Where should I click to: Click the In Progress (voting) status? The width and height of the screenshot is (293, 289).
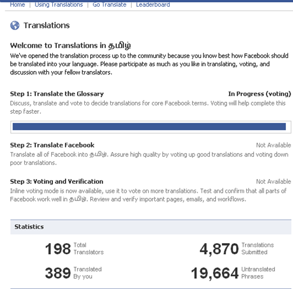[259, 94]
